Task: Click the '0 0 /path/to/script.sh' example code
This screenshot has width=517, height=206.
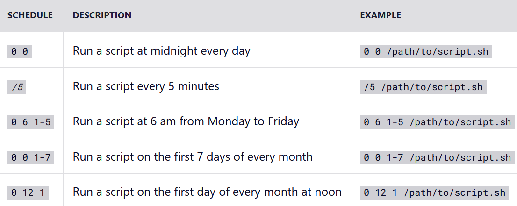Action: coord(426,52)
